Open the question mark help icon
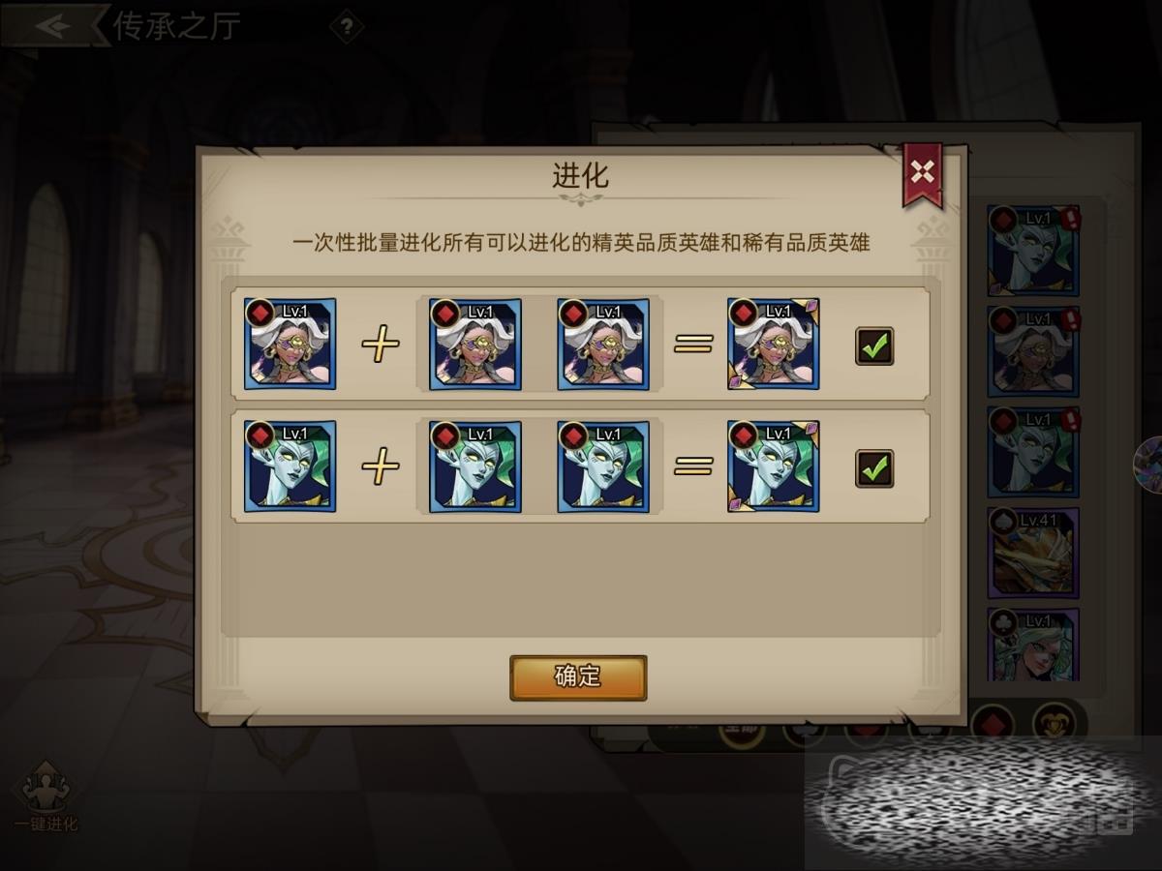The image size is (1162, 871). click(347, 26)
